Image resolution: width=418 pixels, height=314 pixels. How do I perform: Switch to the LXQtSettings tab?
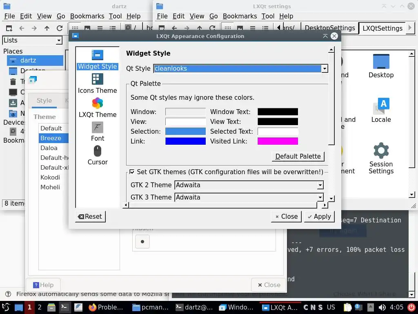point(382,28)
